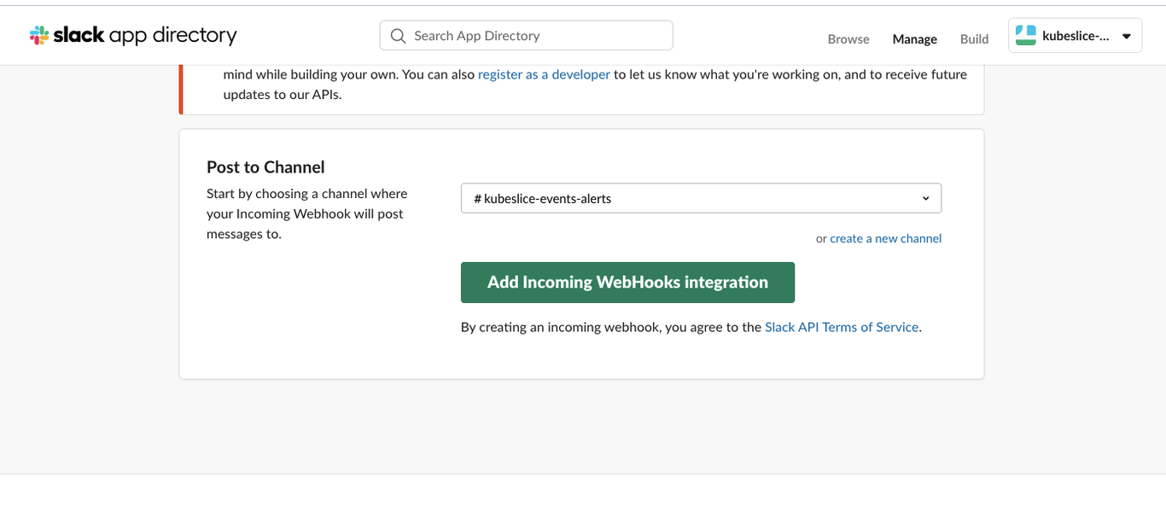Focus the Search App Directory field
This screenshot has height=513, width=1166.
(x=526, y=36)
